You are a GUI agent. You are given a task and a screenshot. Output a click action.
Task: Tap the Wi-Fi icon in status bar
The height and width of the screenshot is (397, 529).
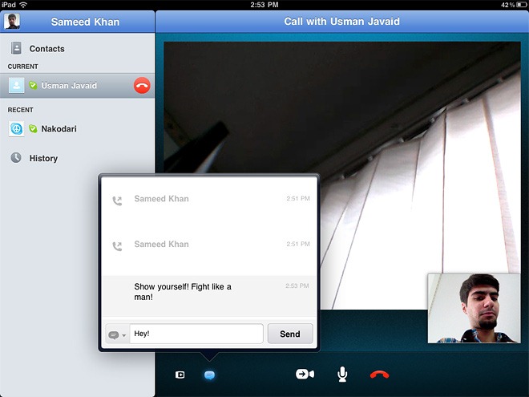click(x=23, y=5)
